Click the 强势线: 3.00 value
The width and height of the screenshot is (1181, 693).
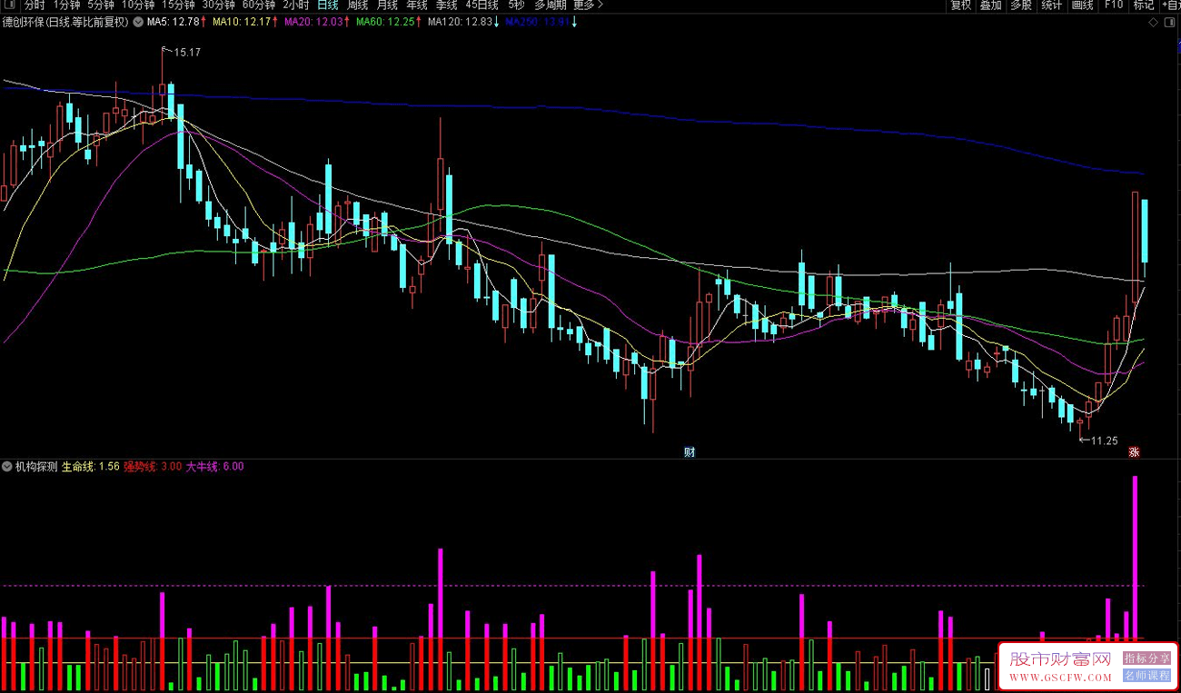tap(153, 466)
